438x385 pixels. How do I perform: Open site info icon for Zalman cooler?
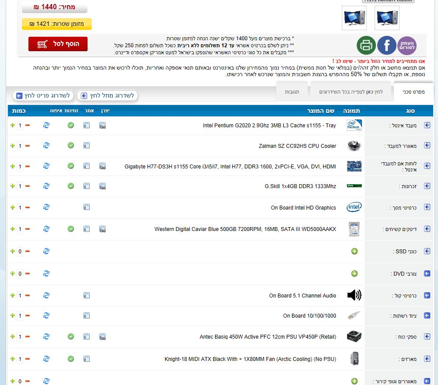[x=87, y=145]
